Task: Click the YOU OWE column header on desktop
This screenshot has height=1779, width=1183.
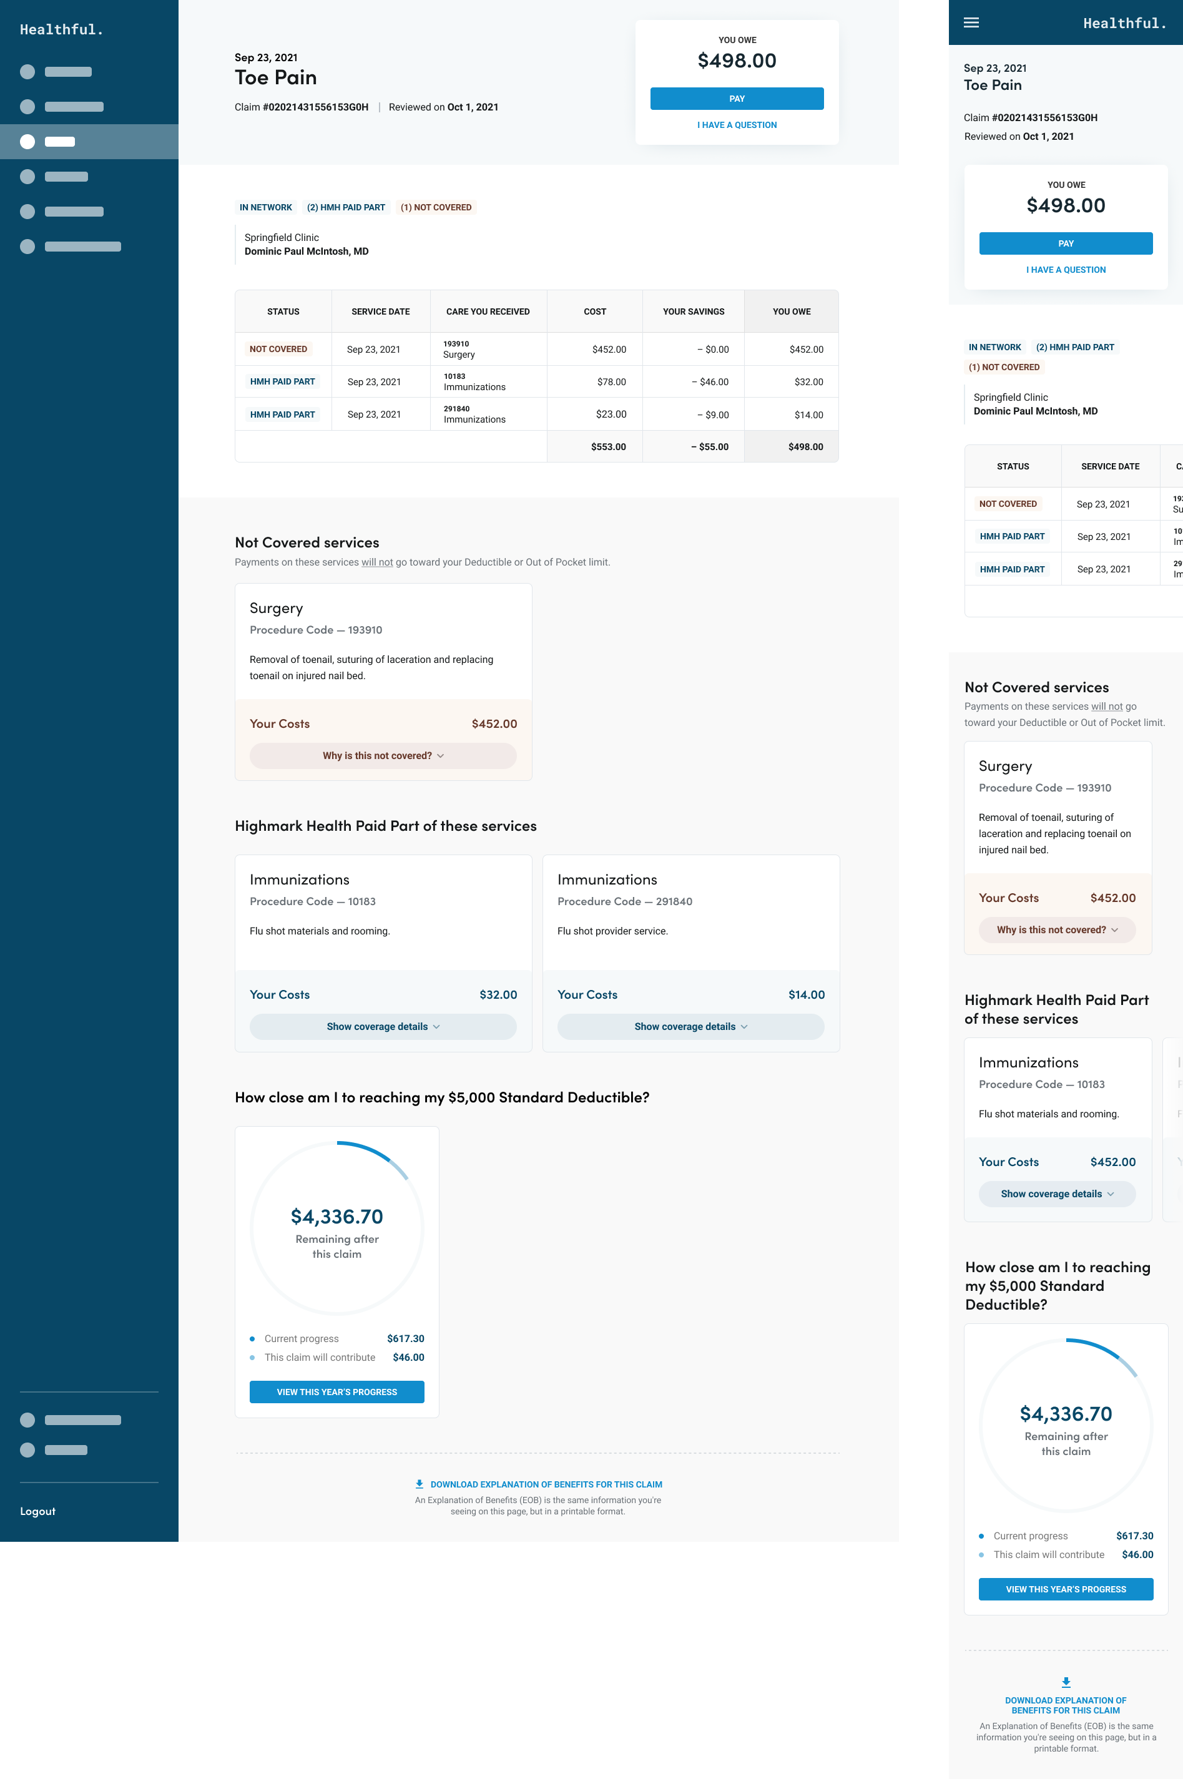Action: pyautogui.click(x=792, y=311)
